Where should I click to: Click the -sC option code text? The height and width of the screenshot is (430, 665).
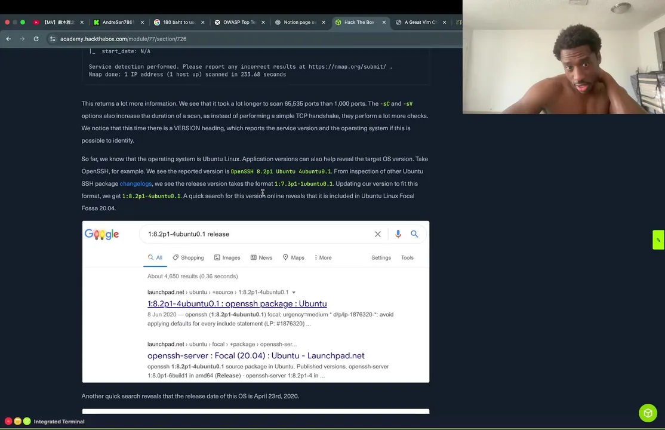pyautogui.click(x=384, y=103)
